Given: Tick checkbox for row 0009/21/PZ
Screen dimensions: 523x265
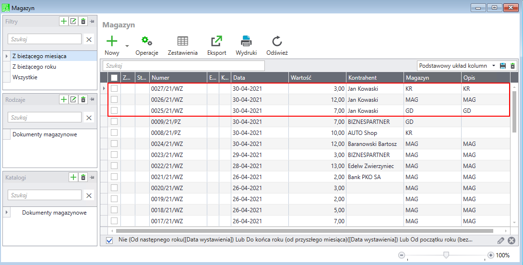Looking at the screenshot, I should pos(114,122).
